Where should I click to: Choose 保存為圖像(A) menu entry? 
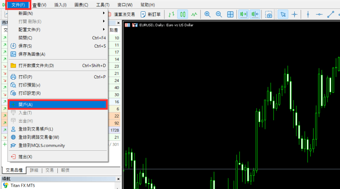(32, 54)
